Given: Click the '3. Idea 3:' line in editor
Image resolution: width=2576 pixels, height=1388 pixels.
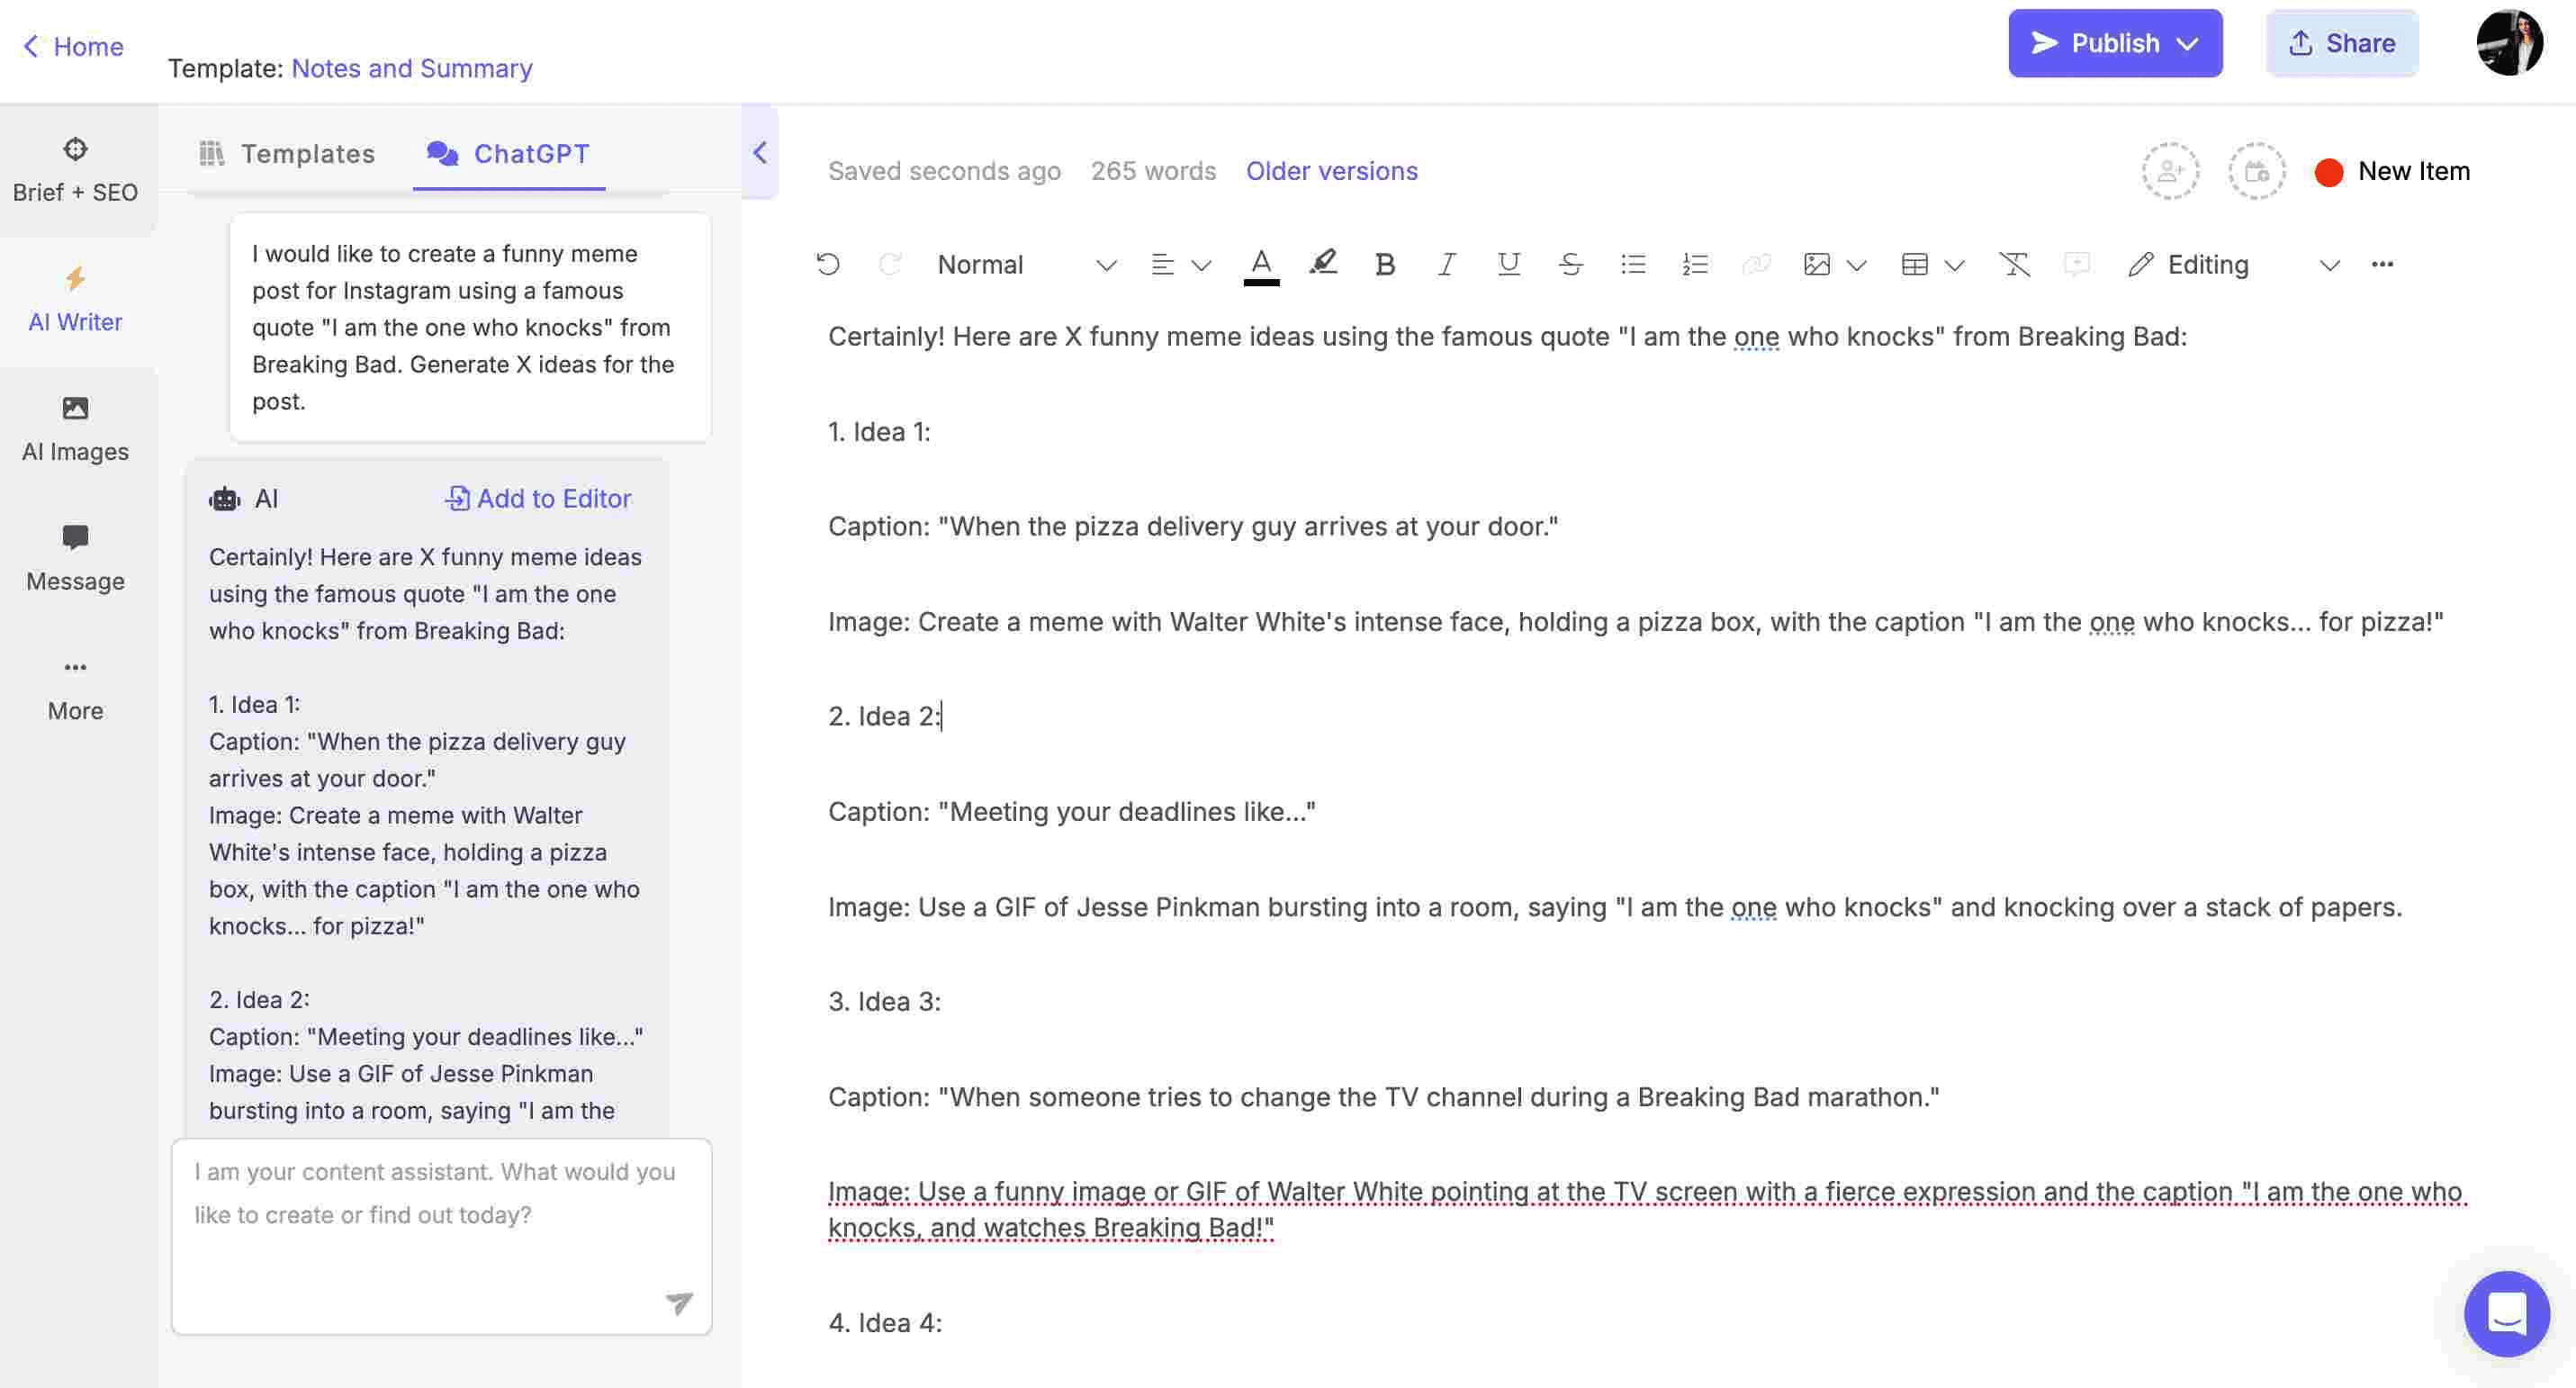Looking at the screenshot, I should point(884,1001).
